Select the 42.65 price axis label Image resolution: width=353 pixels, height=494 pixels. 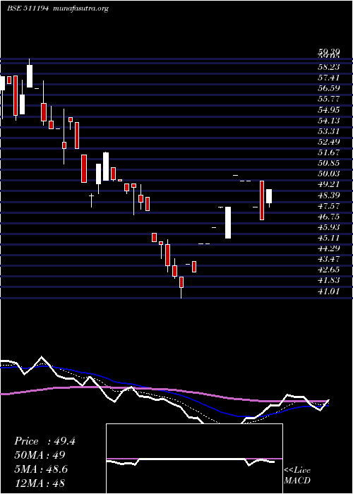pos(328,270)
